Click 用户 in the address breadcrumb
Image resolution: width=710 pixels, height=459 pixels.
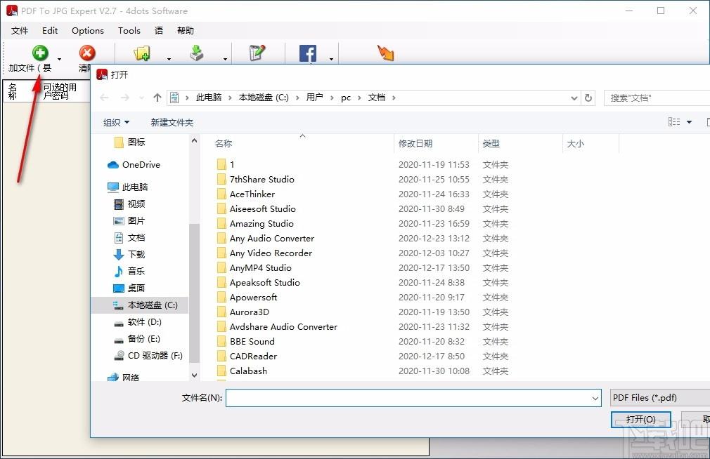click(x=315, y=98)
